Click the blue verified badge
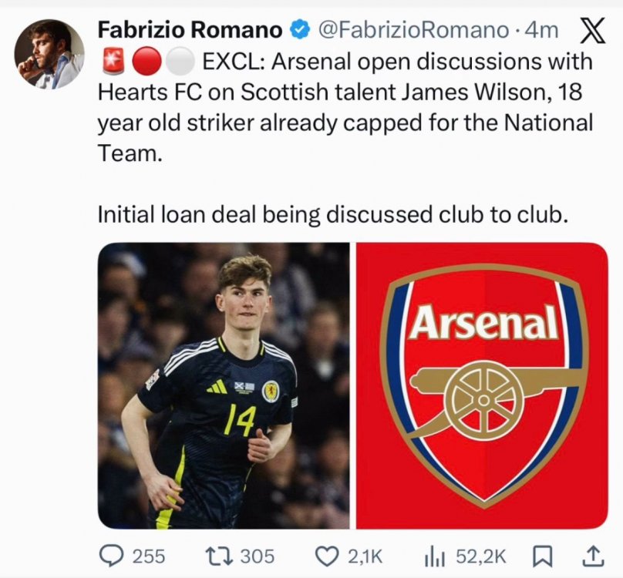Viewport: 623px width, 578px height. tap(298, 31)
